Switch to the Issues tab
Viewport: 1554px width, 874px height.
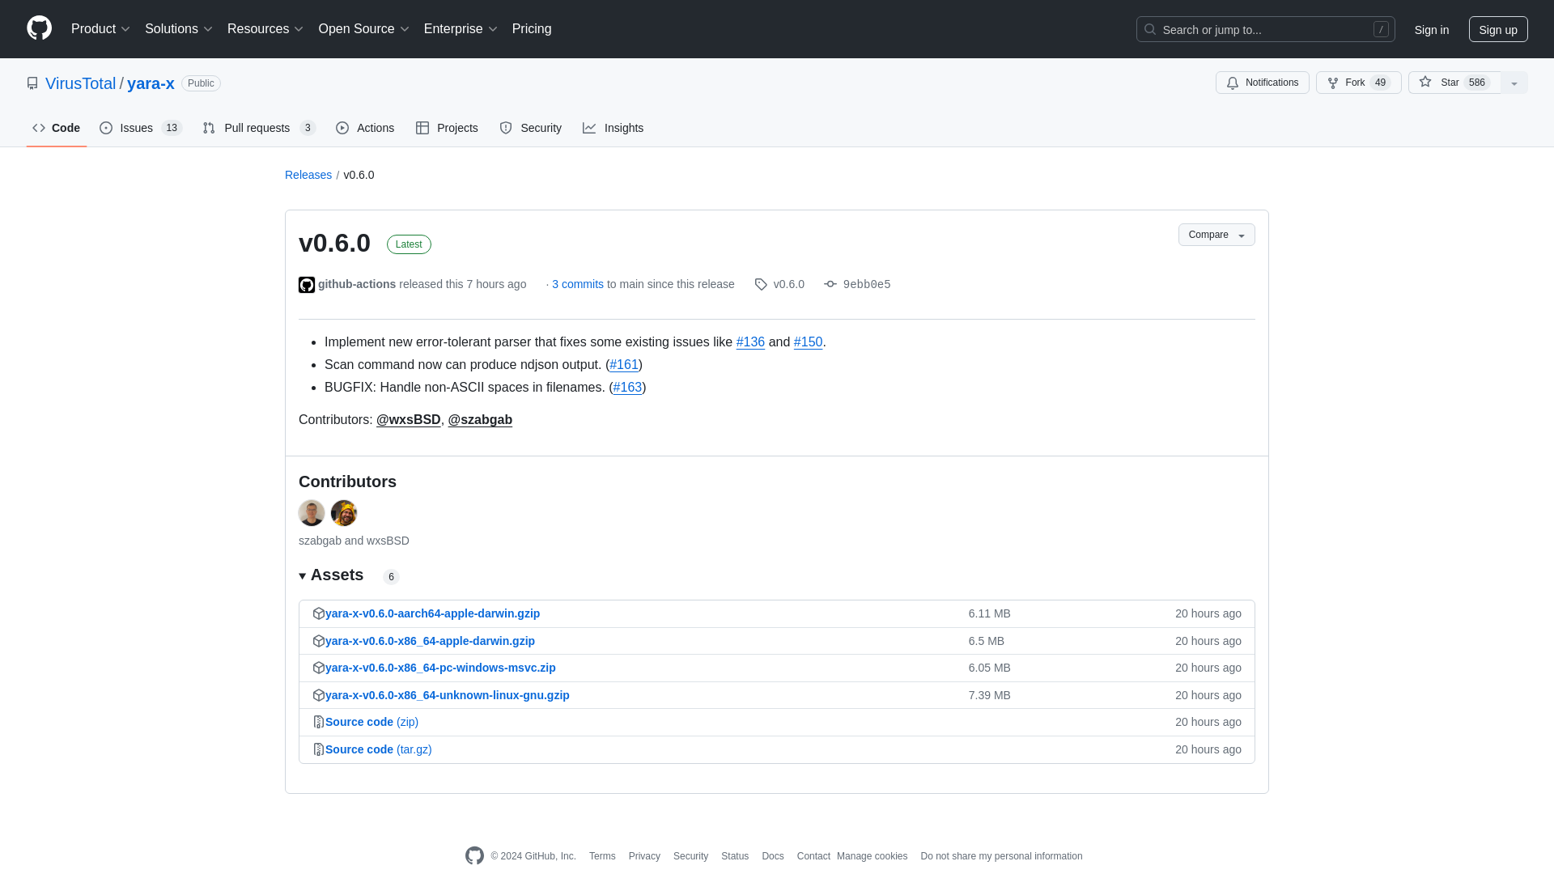pos(141,129)
